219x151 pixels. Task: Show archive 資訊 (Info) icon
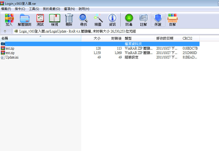click(113, 20)
